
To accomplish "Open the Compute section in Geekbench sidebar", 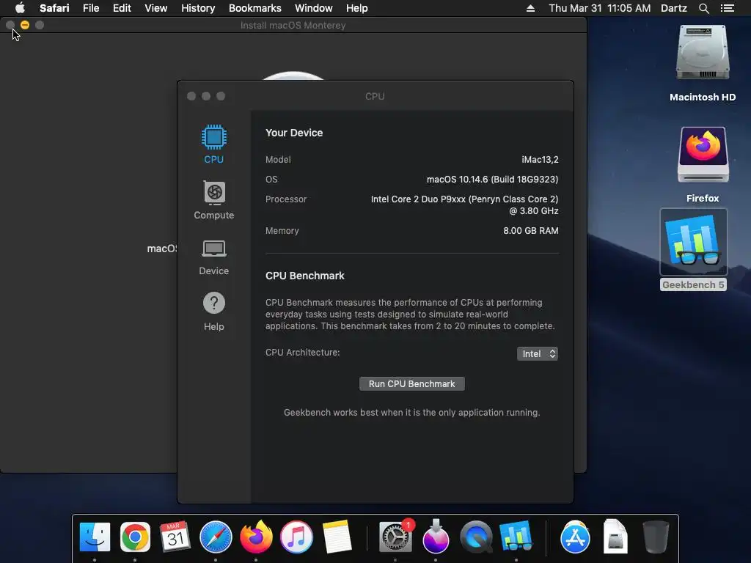I will [x=213, y=200].
